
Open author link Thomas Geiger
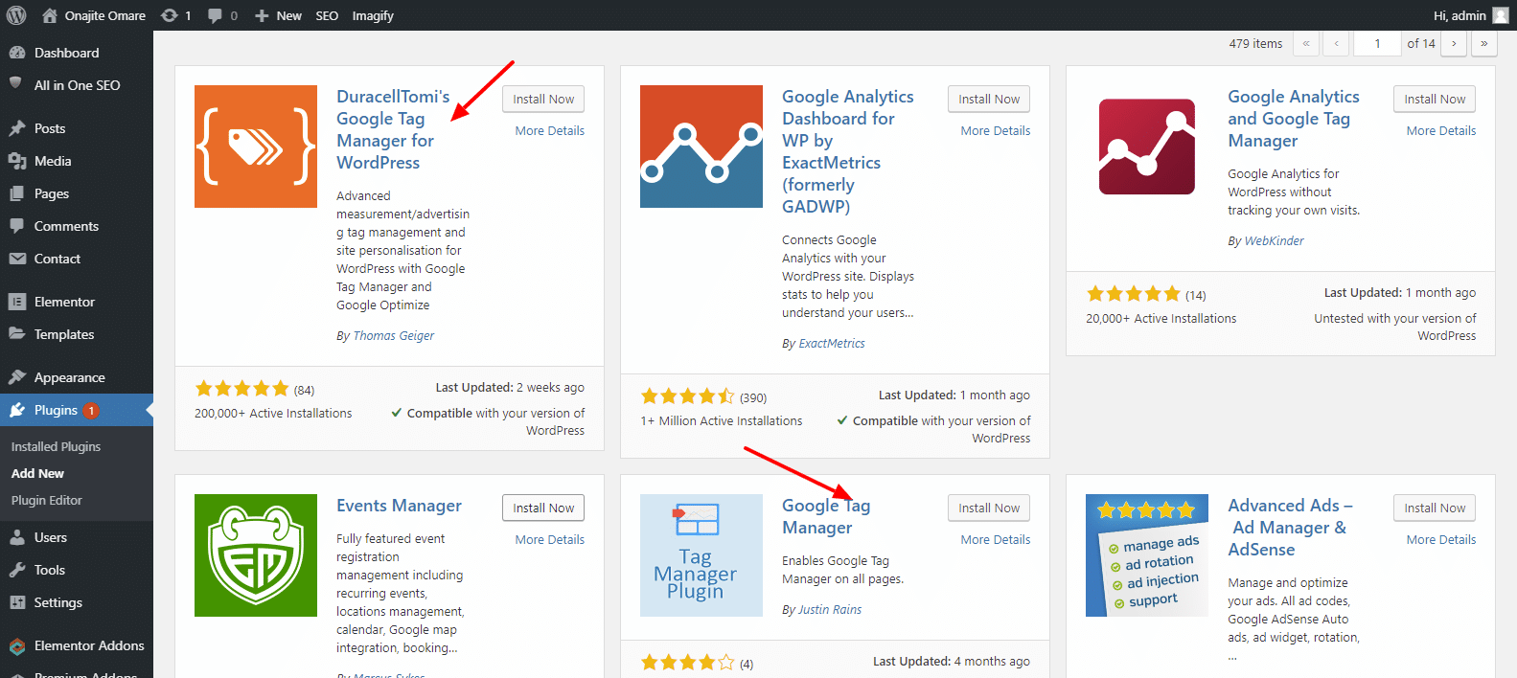394,335
